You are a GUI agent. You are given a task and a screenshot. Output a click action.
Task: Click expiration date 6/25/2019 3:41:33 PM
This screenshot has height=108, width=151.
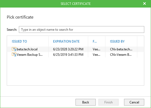tap(68, 55)
